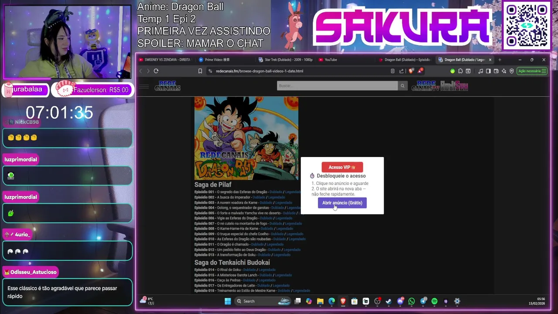Viewport: 558px width, 314px height.
Task: Open Legendado link for Episódio 002
Action: click(x=276, y=197)
